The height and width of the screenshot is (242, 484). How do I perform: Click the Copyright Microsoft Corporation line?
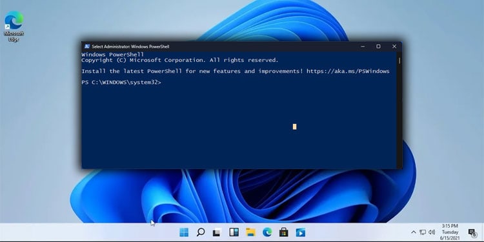180,60
